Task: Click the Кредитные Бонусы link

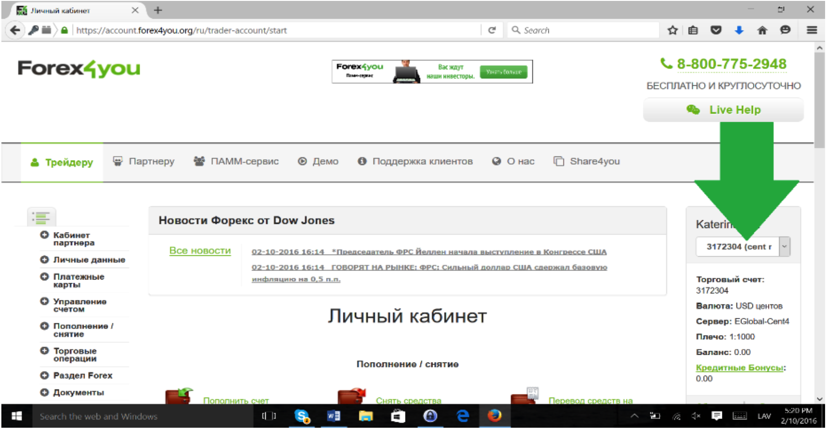Action: coord(739,368)
